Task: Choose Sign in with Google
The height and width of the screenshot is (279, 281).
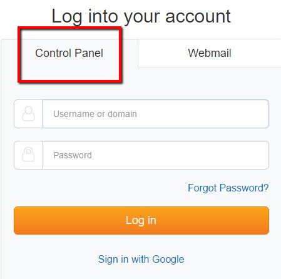Action: pyautogui.click(x=141, y=260)
